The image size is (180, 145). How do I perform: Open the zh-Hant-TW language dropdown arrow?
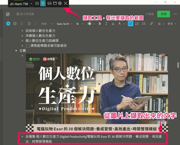tap(31, 4)
